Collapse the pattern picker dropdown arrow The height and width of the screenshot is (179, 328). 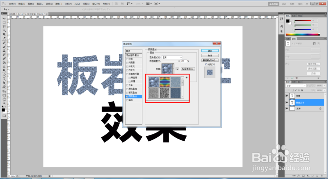173,69
